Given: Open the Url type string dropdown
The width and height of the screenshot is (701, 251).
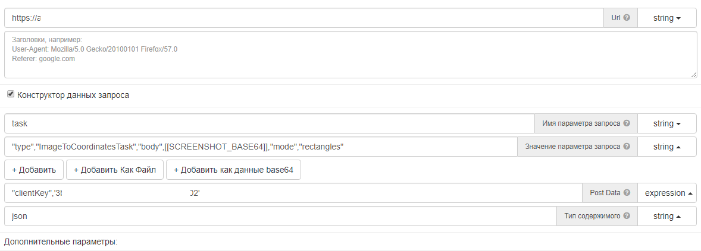Looking at the screenshot, I should (x=667, y=18).
